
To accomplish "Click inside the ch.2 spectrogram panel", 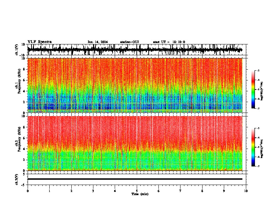I will pyautogui.click(x=135, y=143).
